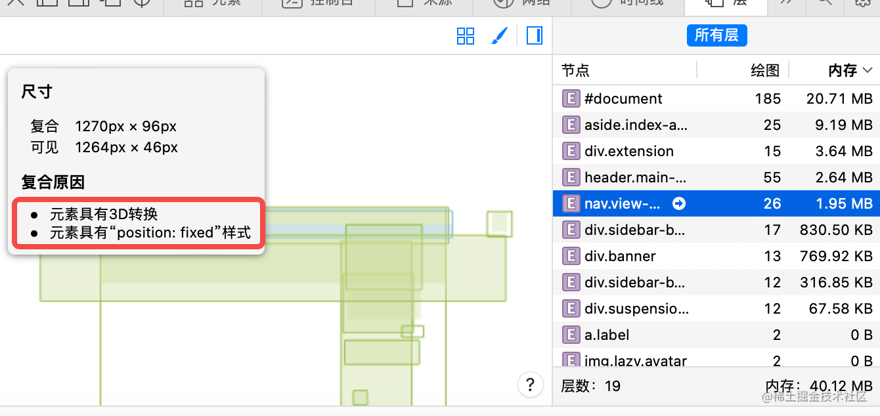Screen dimensions: 880x416
Task: Switch to the 控制台 tab
Action: (318, 3)
